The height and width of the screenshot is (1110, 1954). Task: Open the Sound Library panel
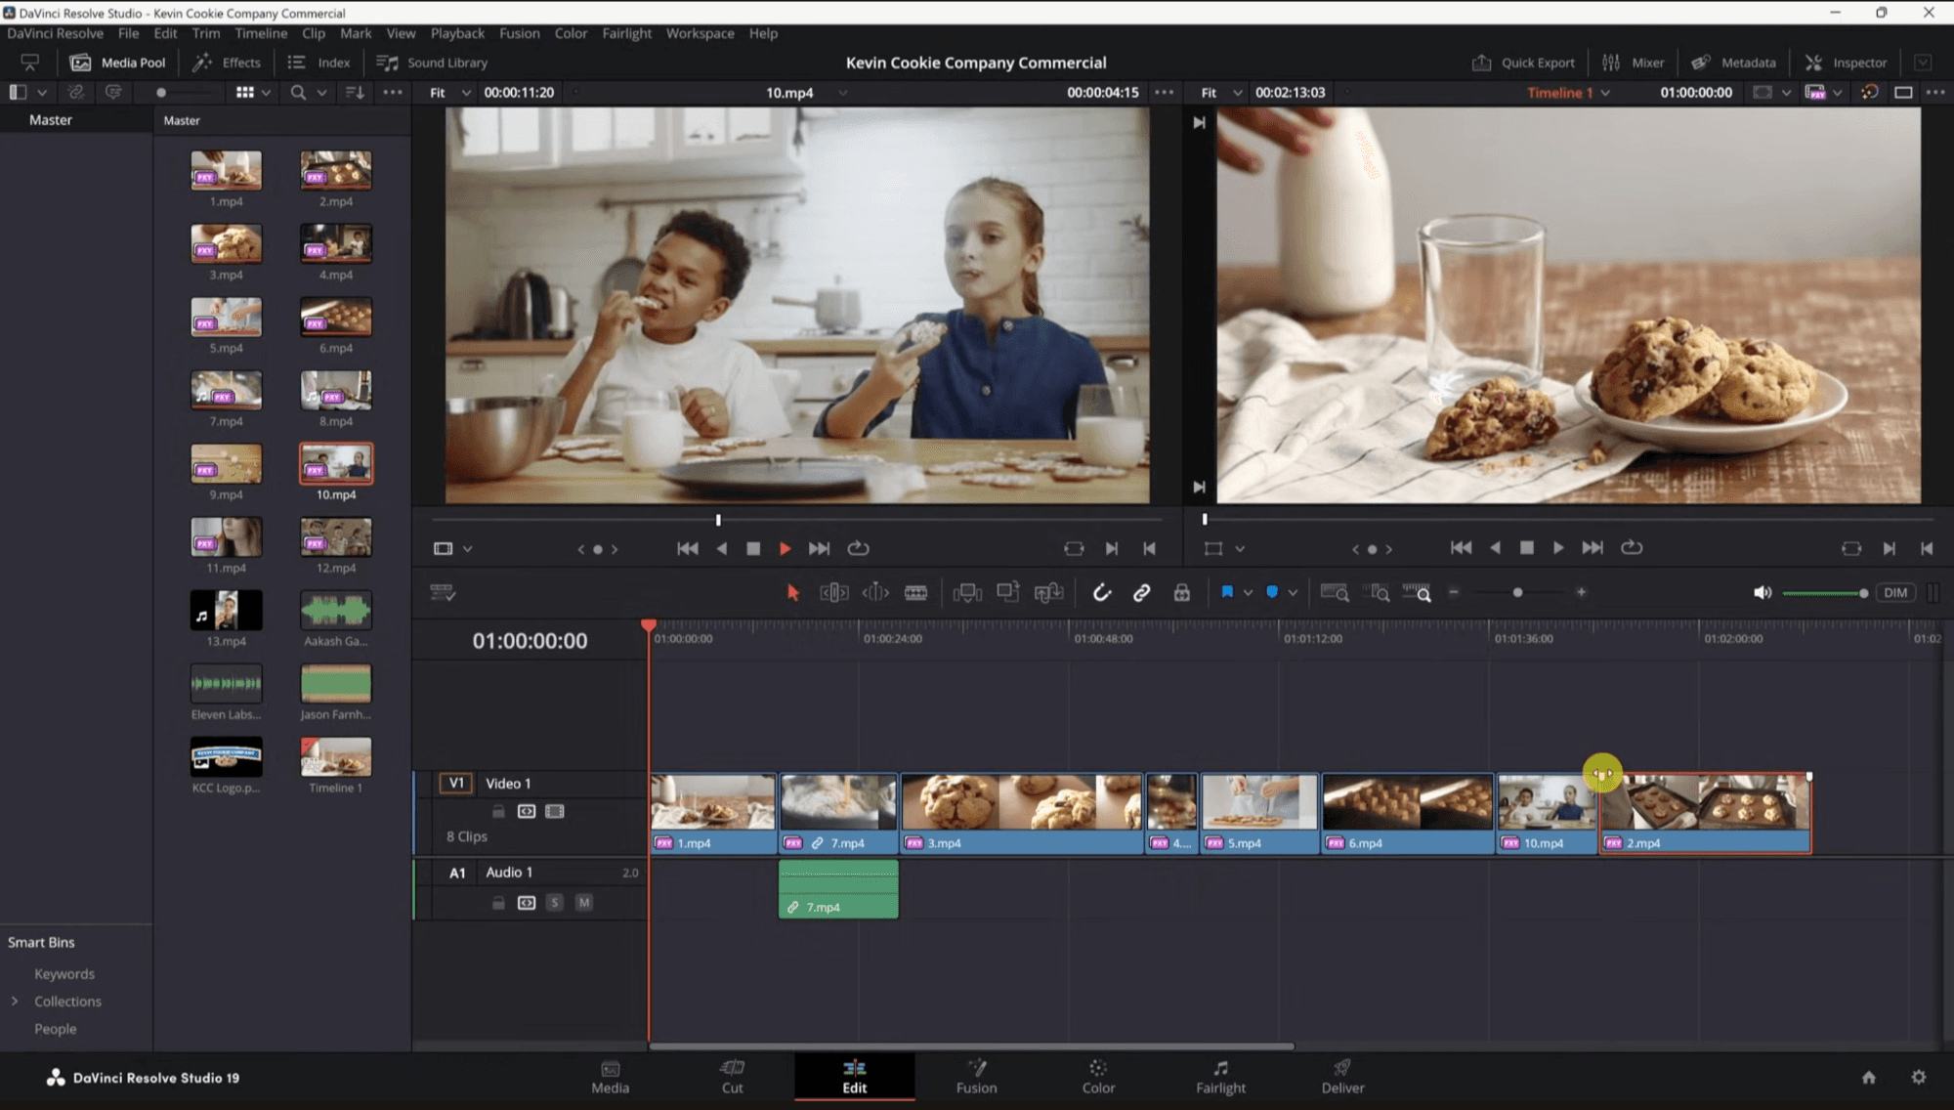432,63
